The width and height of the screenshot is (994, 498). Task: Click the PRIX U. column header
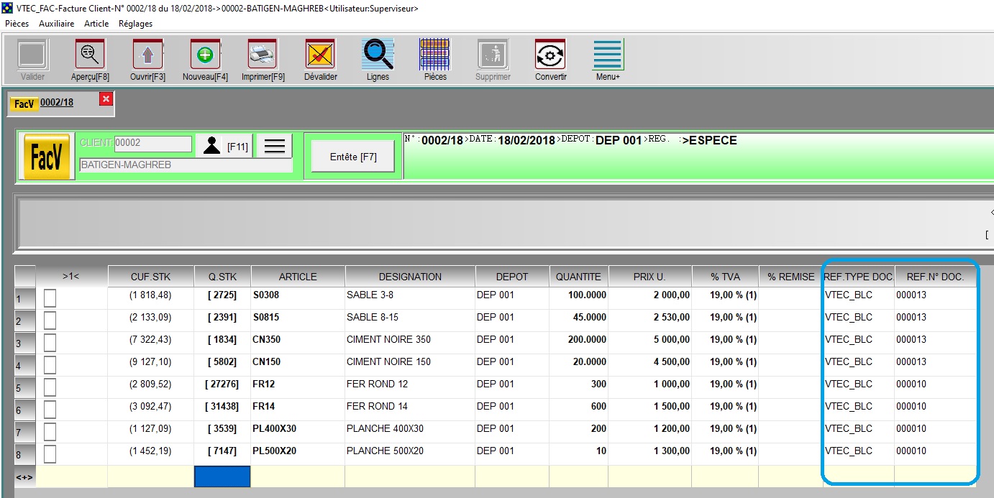coord(649,276)
